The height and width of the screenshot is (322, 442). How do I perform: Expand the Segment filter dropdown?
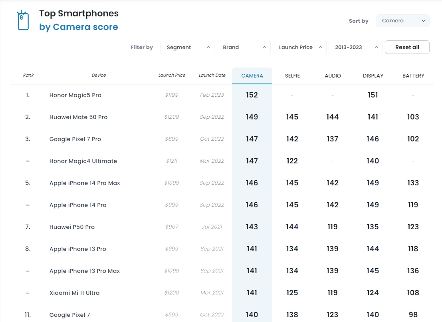click(187, 48)
